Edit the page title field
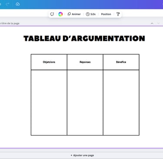This screenshot has height=159, width=163. coord(10,23)
